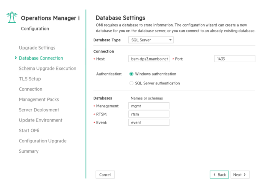Viewport: 261px width, 188px height.
Task: Select SQL Server authentication radio button
Action: pos(131,83)
